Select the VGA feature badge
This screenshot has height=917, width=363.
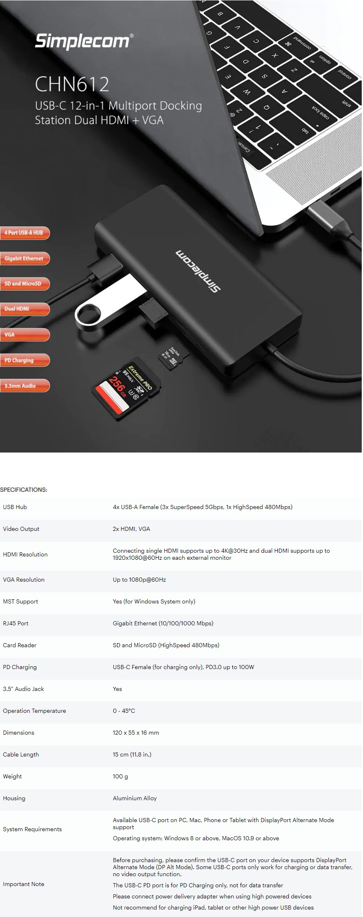click(25, 335)
